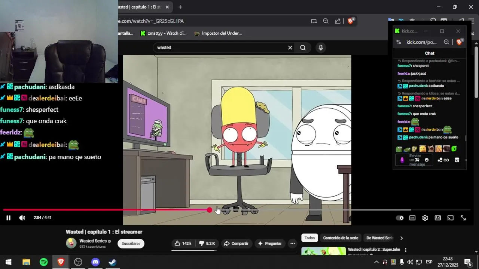Show more filter chips with arrow
The image size is (479, 269).
[402, 238]
